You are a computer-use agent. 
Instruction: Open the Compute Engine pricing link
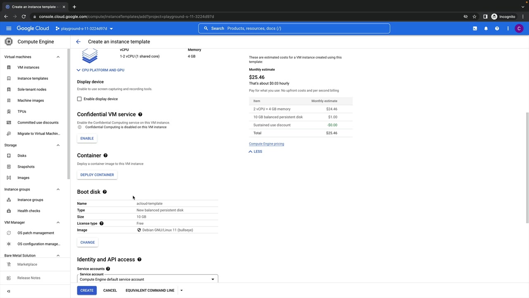pos(266,144)
